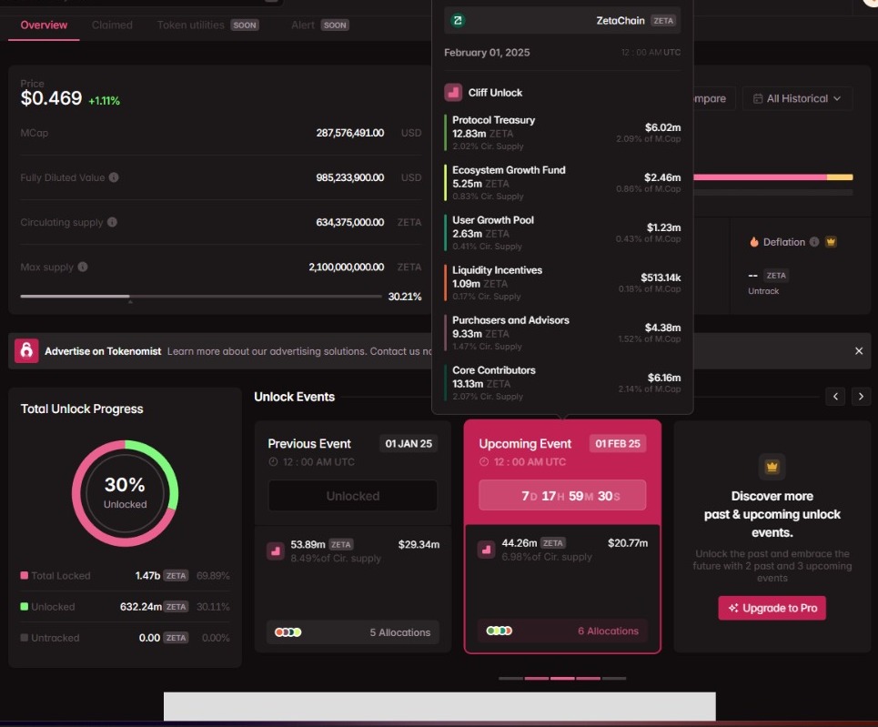Go to previous unlock events with left arrow
Viewport: 878px width, 727px height.
tap(835, 397)
